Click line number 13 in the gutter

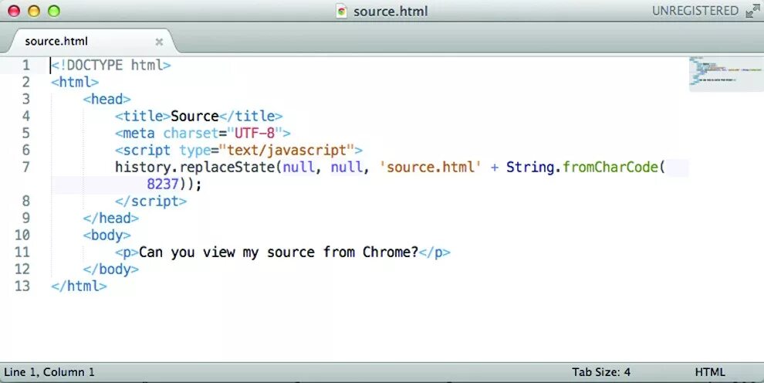[x=22, y=286]
